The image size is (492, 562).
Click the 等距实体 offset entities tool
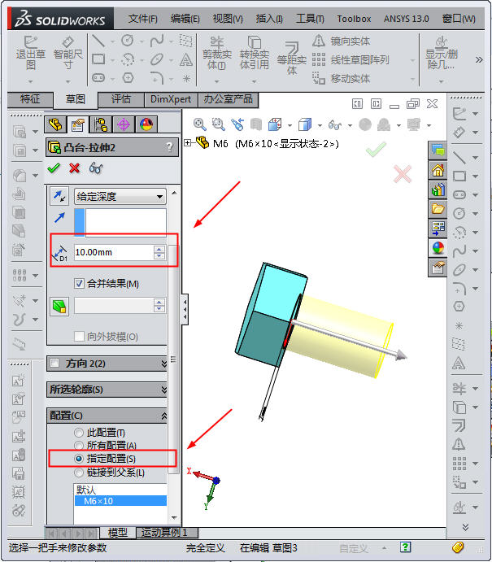click(x=291, y=56)
